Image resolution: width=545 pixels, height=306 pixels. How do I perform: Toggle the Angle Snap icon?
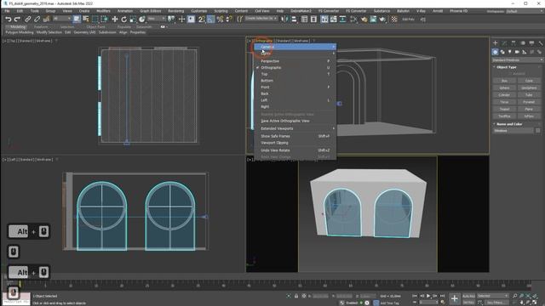click(210, 19)
